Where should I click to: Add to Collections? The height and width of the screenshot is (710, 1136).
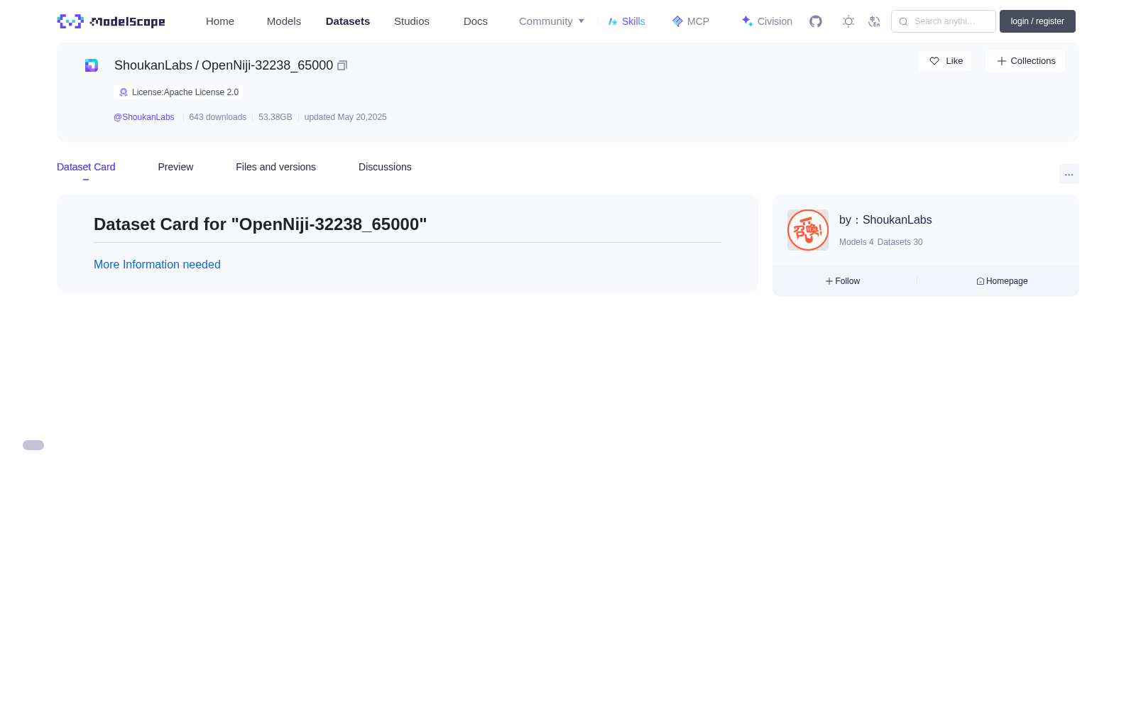tap(1025, 61)
